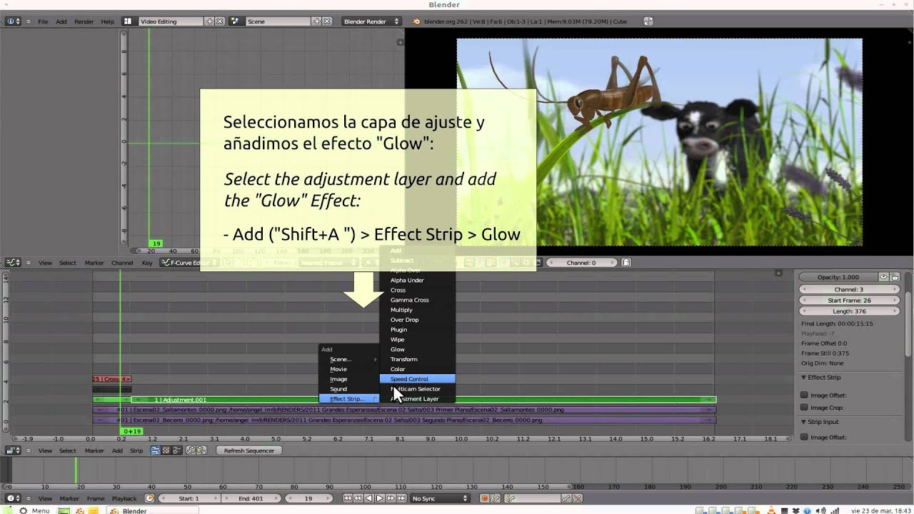The image size is (914, 514).
Task: Click the fullscreen toggle icon in top header
Action: click(648, 21)
